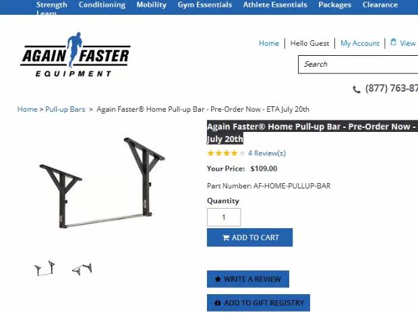Open the Packages menu
Screen dimensions: 418x315
pyautogui.click(x=335, y=5)
